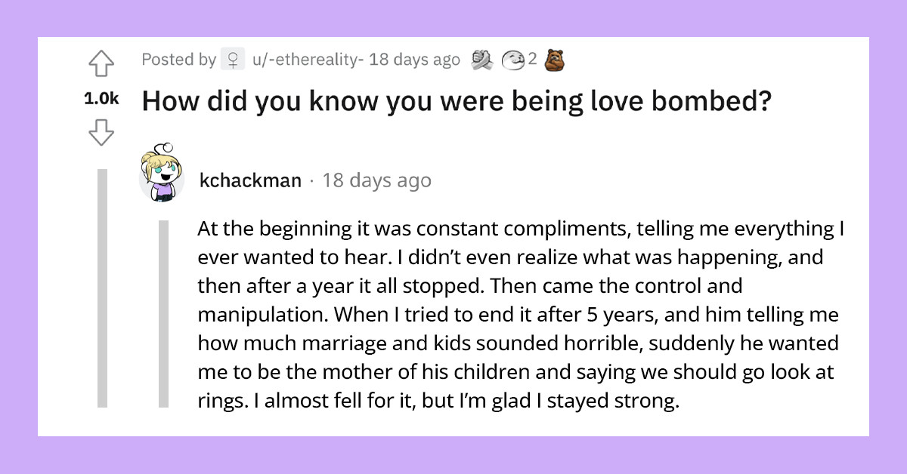Select the Ewok-style award icon
907x474 pixels.
(553, 59)
